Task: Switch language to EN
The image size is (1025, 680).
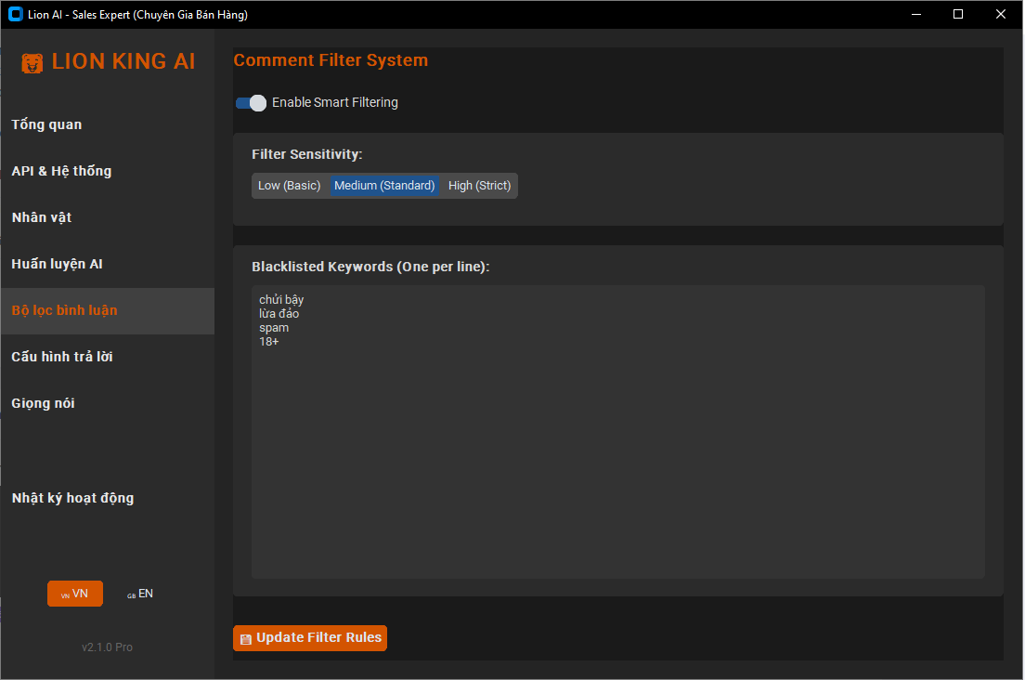Action: point(140,594)
